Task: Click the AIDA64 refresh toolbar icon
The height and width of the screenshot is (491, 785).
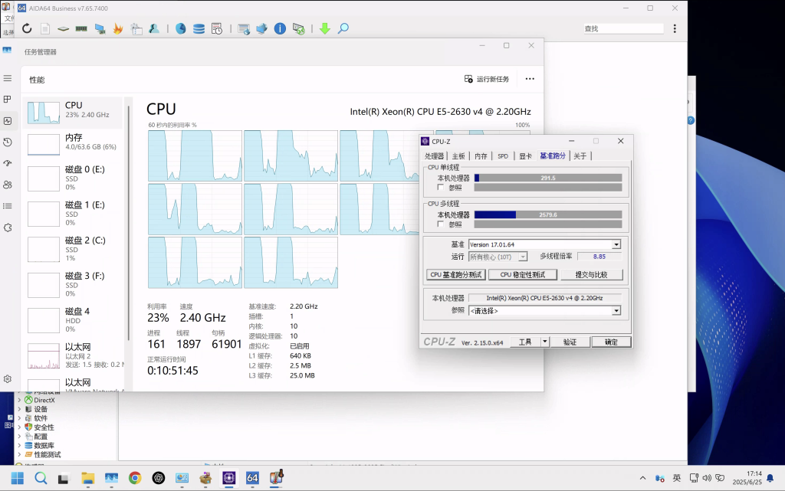Action: pos(27,29)
